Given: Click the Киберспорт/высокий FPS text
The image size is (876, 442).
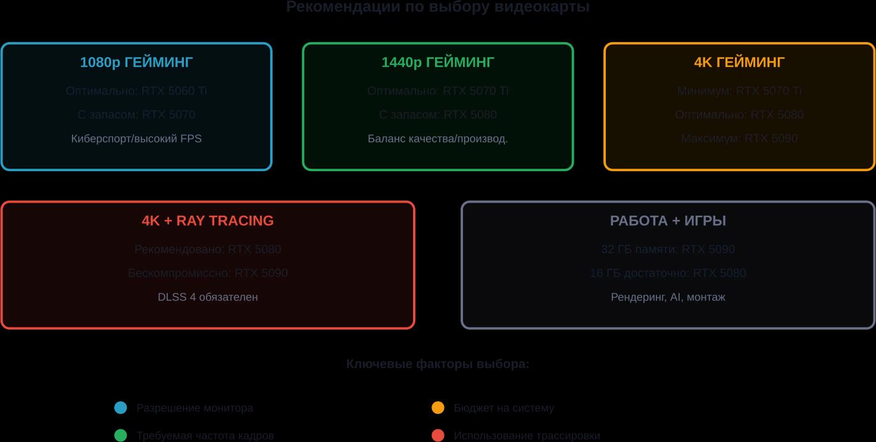Looking at the screenshot, I should point(136,139).
